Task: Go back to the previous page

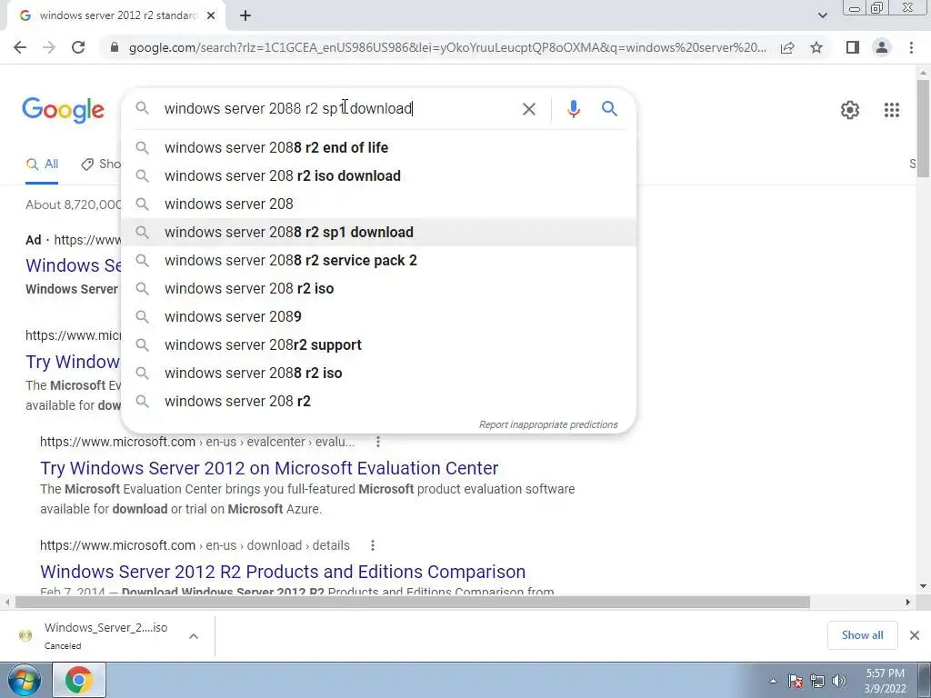Action: coord(20,47)
